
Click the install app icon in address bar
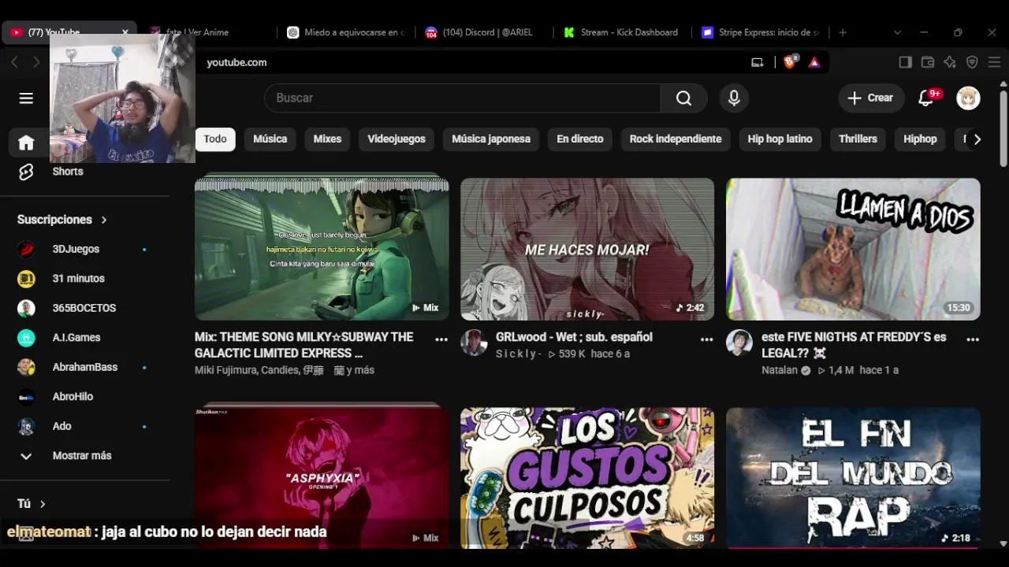tap(758, 62)
